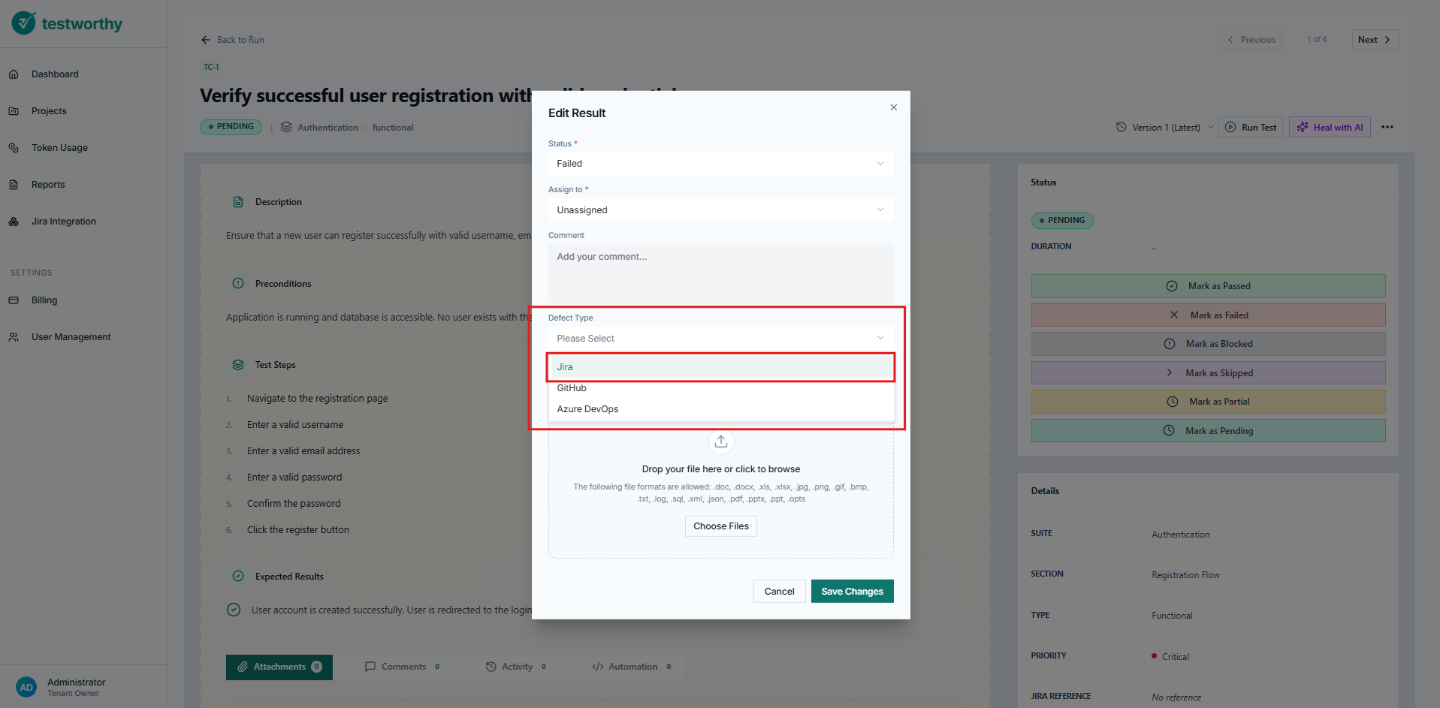1440x708 pixels.
Task: Switch to the Activity tab
Action: tap(516, 667)
